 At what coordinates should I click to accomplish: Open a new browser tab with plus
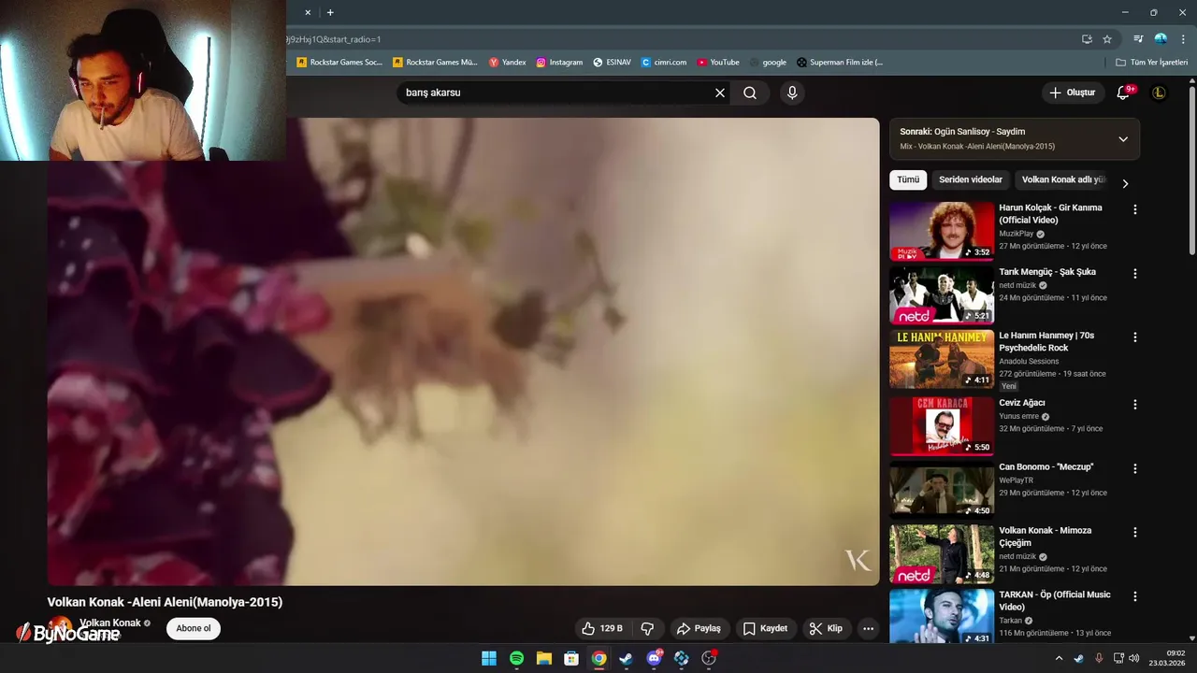330,12
